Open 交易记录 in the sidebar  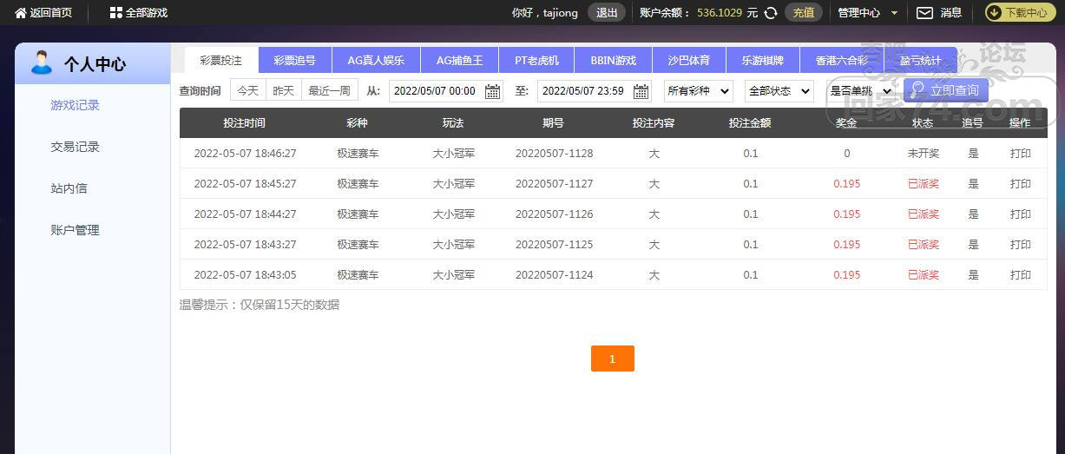coord(76,147)
